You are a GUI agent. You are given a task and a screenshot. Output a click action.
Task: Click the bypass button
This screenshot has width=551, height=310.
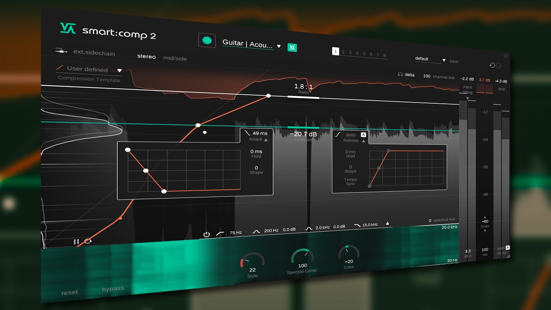click(113, 288)
